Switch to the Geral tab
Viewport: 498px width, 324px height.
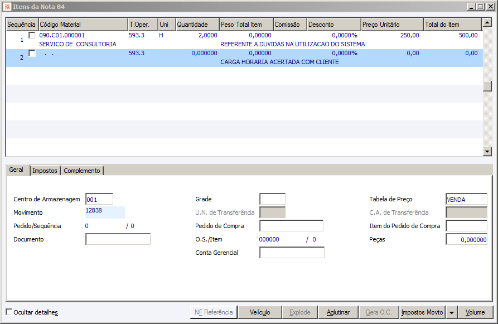(16, 170)
